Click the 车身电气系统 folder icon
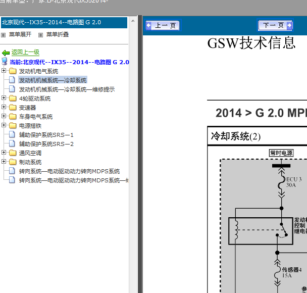Image resolution: width=307 pixels, height=293 pixels. 13,116
